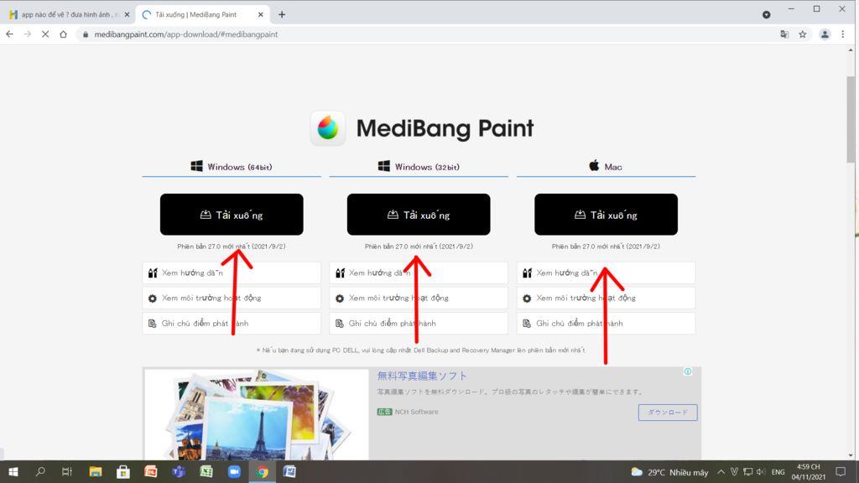Open Microsoft Store from the taskbar
The image size is (859, 483).
123,471
